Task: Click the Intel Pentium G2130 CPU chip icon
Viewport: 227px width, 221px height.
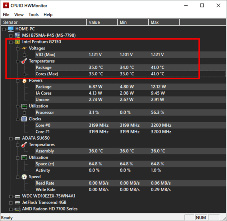Action: point(17,42)
